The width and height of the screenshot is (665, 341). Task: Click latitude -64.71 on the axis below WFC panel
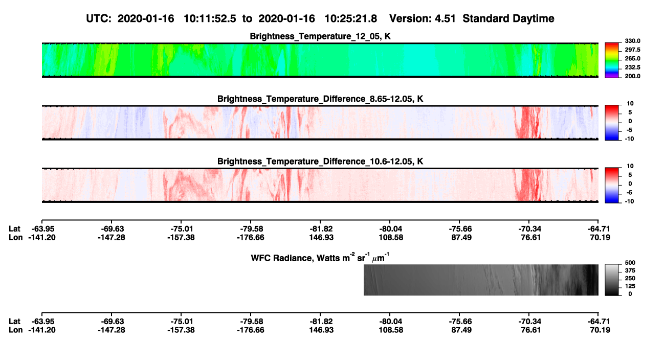click(x=598, y=321)
